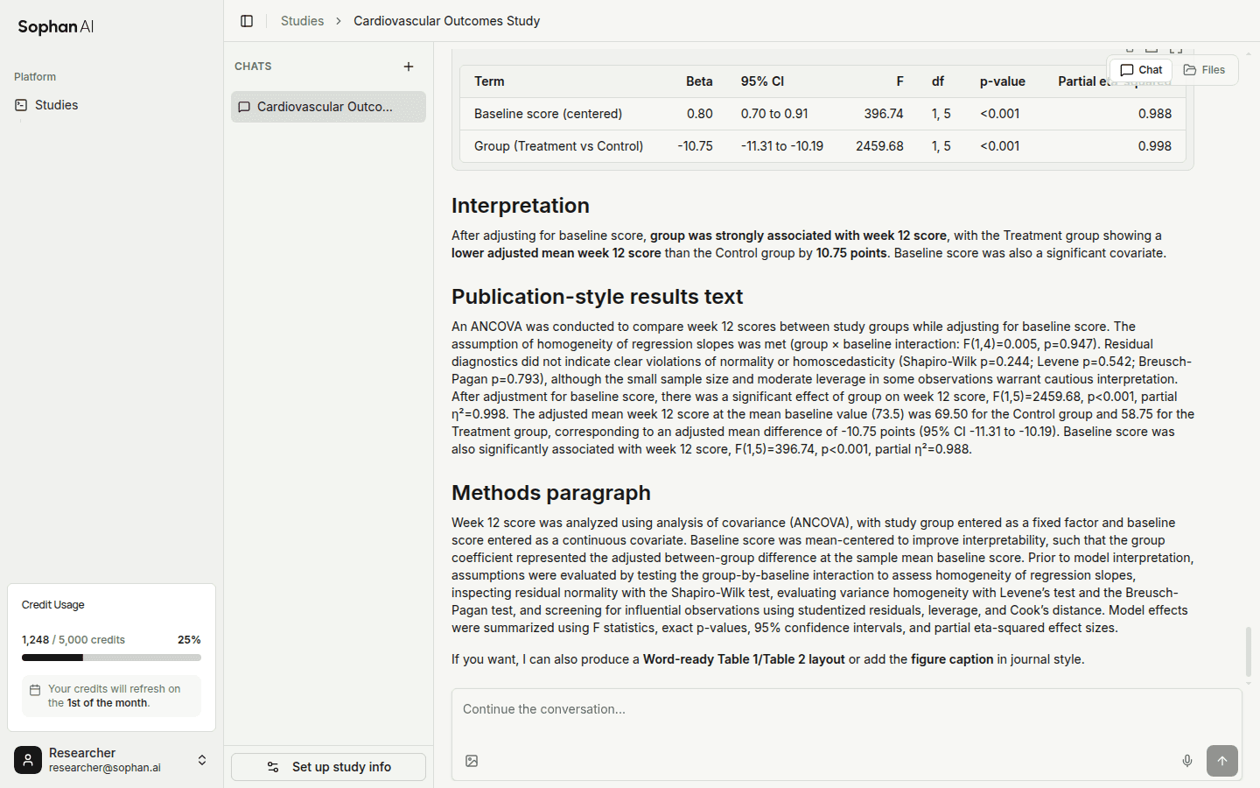
Task: Click the Platform section label
Action: tap(35, 77)
